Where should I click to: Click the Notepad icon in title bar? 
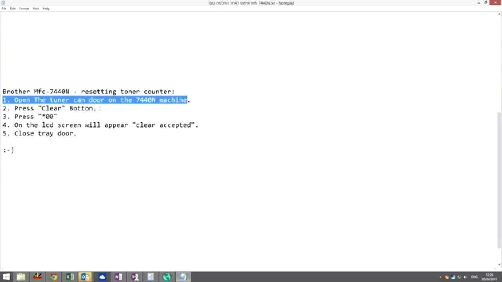pyautogui.click(x=3, y=3)
